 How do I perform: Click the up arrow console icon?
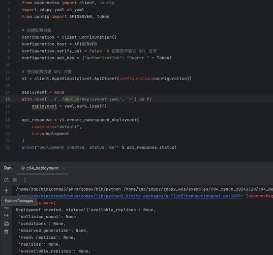pyautogui.click(x=6, y=191)
